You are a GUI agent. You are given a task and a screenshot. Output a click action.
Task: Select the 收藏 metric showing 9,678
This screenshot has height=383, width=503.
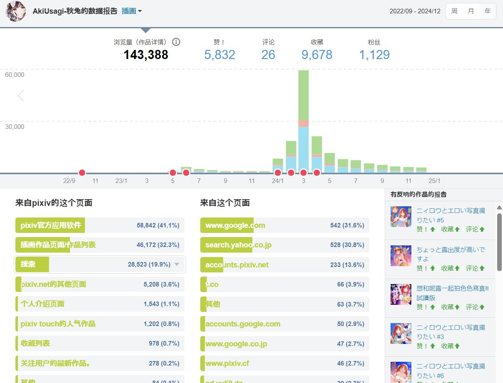tap(317, 49)
